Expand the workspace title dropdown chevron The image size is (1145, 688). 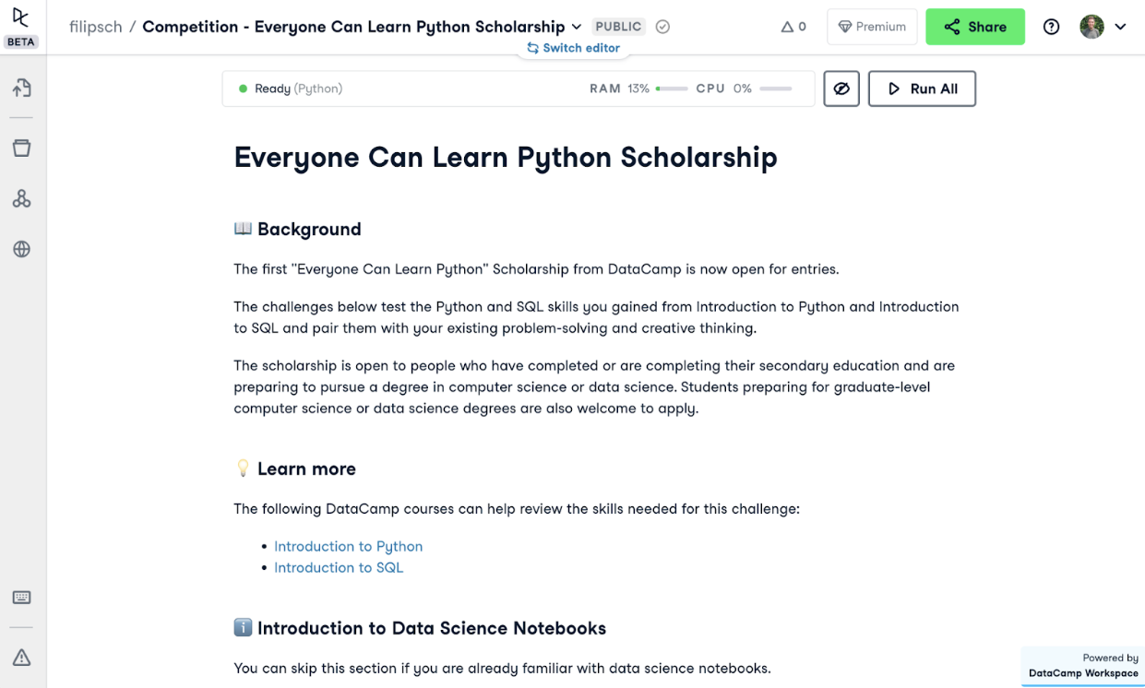point(577,27)
